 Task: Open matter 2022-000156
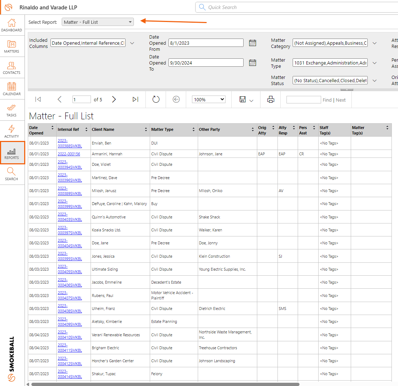[x=69, y=154]
